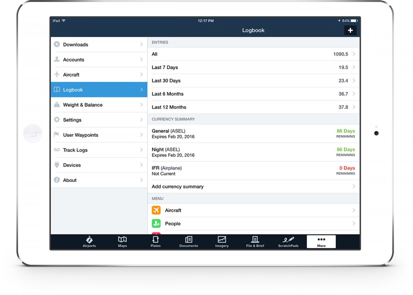Select the Maps icon
The height and width of the screenshot is (295, 413).
point(123,241)
